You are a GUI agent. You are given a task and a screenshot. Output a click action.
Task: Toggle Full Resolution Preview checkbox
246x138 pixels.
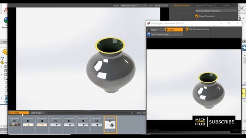[x=187, y=29]
